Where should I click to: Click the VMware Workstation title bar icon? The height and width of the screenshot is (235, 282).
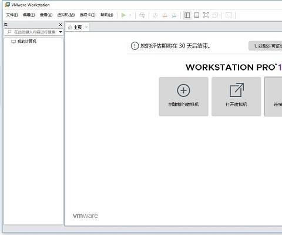[7, 5]
